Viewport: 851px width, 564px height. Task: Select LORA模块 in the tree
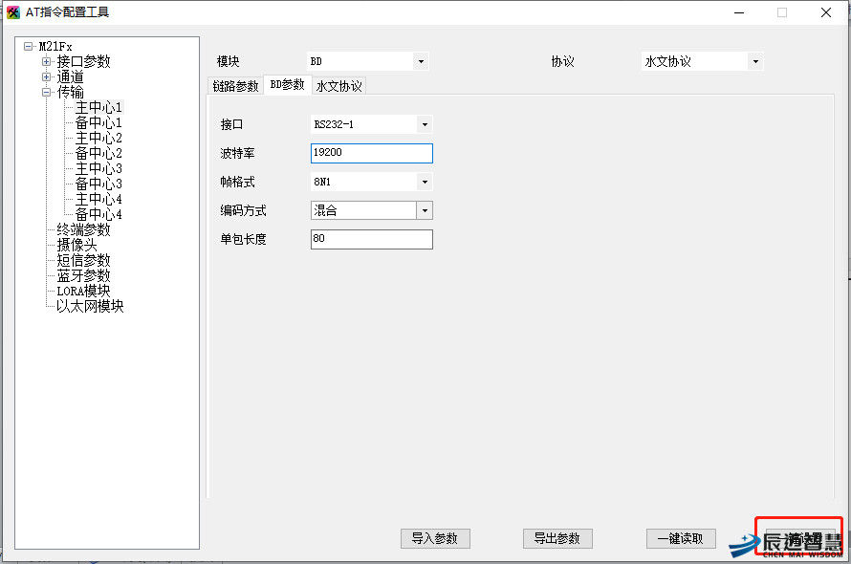coord(83,292)
